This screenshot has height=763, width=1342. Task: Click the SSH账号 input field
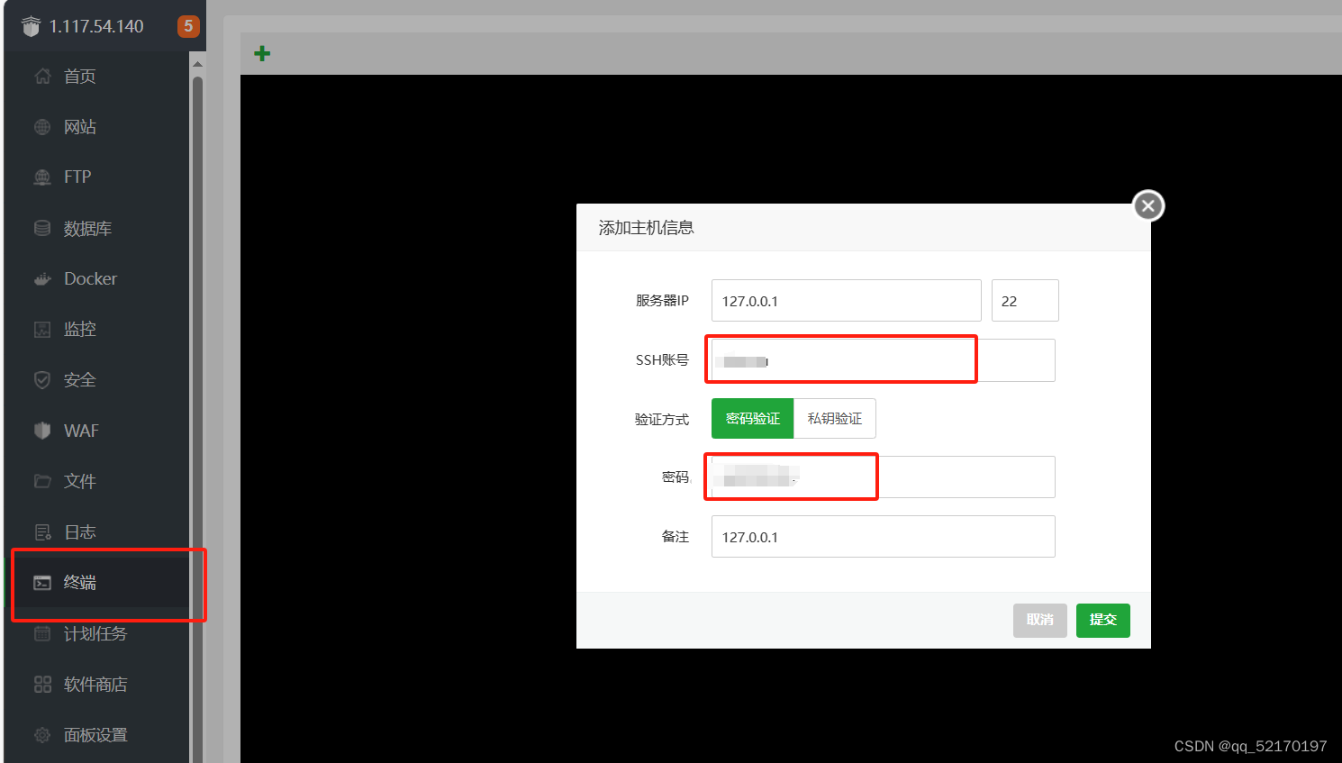coord(884,360)
